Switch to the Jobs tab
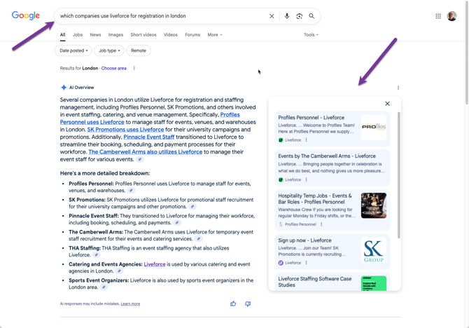 [x=78, y=35]
